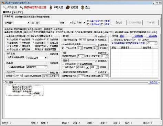This screenshot has width=163, height=126.
Task: Open the 双线 line dropdown showing 1
Action: (x=69, y=23)
